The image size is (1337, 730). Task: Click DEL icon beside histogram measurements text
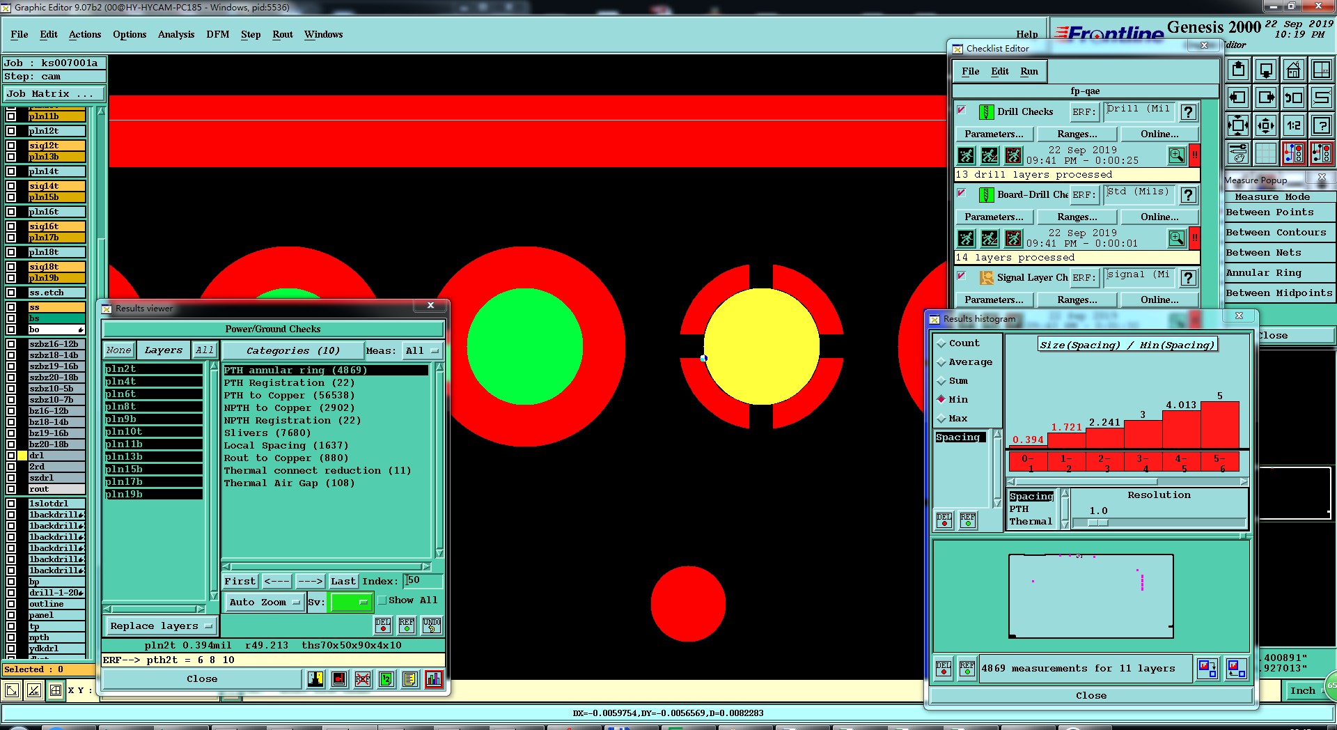click(944, 669)
